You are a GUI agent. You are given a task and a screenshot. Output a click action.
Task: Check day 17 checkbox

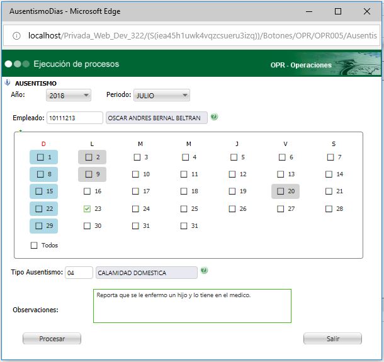click(x=135, y=191)
